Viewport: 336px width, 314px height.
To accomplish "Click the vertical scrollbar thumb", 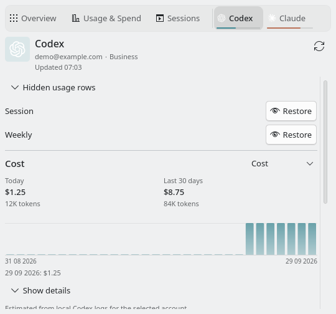I will pos(325,142).
